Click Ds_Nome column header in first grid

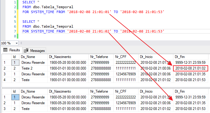coord(33,57)
